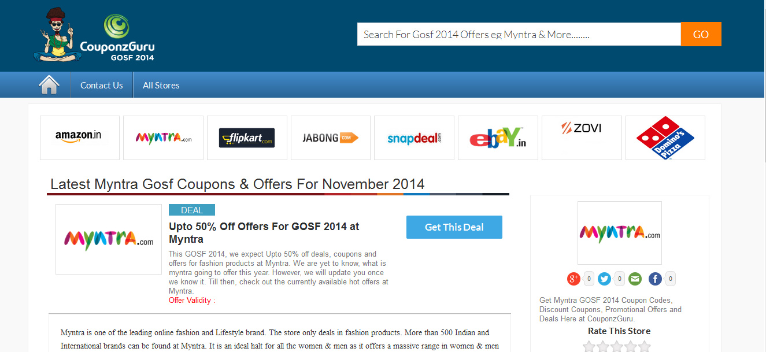This screenshot has height=352, width=766.
Task: Open the Flipkart store logo
Action: [x=247, y=138]
